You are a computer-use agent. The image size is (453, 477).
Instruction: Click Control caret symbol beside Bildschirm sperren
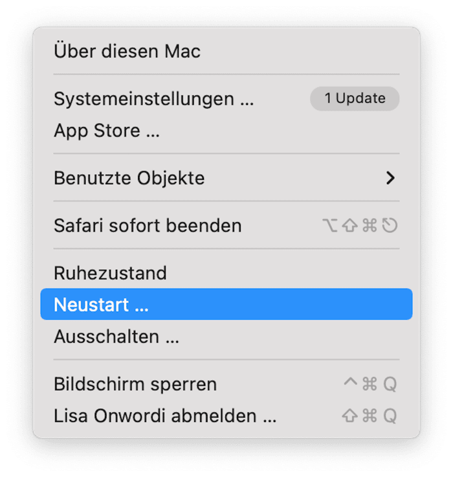[x=350, y=384]
